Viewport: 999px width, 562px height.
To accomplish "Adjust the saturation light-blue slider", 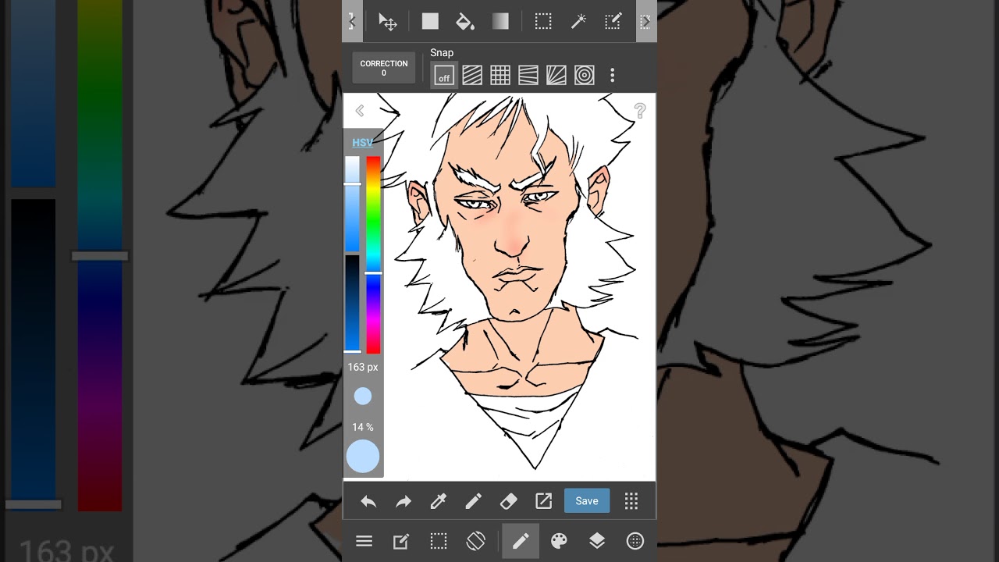I will point(353,203).
